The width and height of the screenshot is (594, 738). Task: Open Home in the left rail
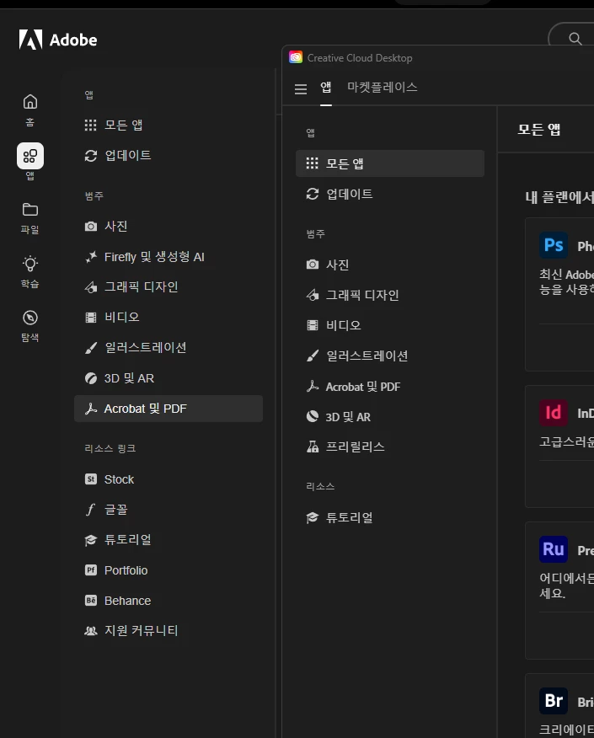pyautogui.click(x=30, y=110)
